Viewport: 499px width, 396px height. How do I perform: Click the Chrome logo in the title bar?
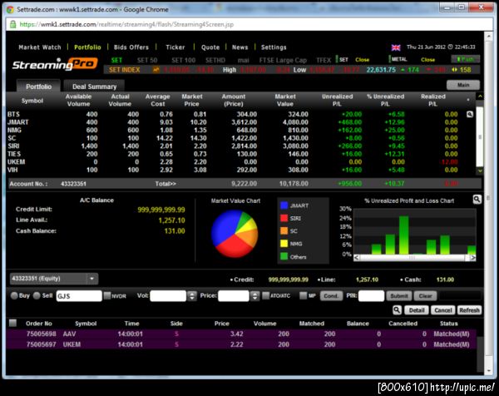pyautogui.click(x=10, y=9)
